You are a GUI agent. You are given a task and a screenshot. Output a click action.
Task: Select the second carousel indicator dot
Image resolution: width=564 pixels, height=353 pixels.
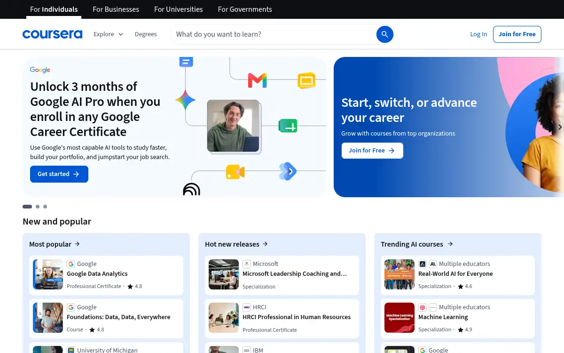click(x=38, y=207)
